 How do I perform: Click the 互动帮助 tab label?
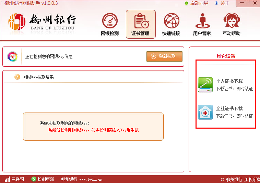pyautogui.click(x=232, y=34)
